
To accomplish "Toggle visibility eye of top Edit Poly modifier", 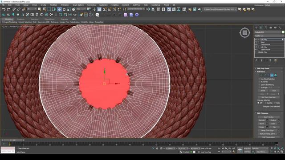I will coord(256,40).
